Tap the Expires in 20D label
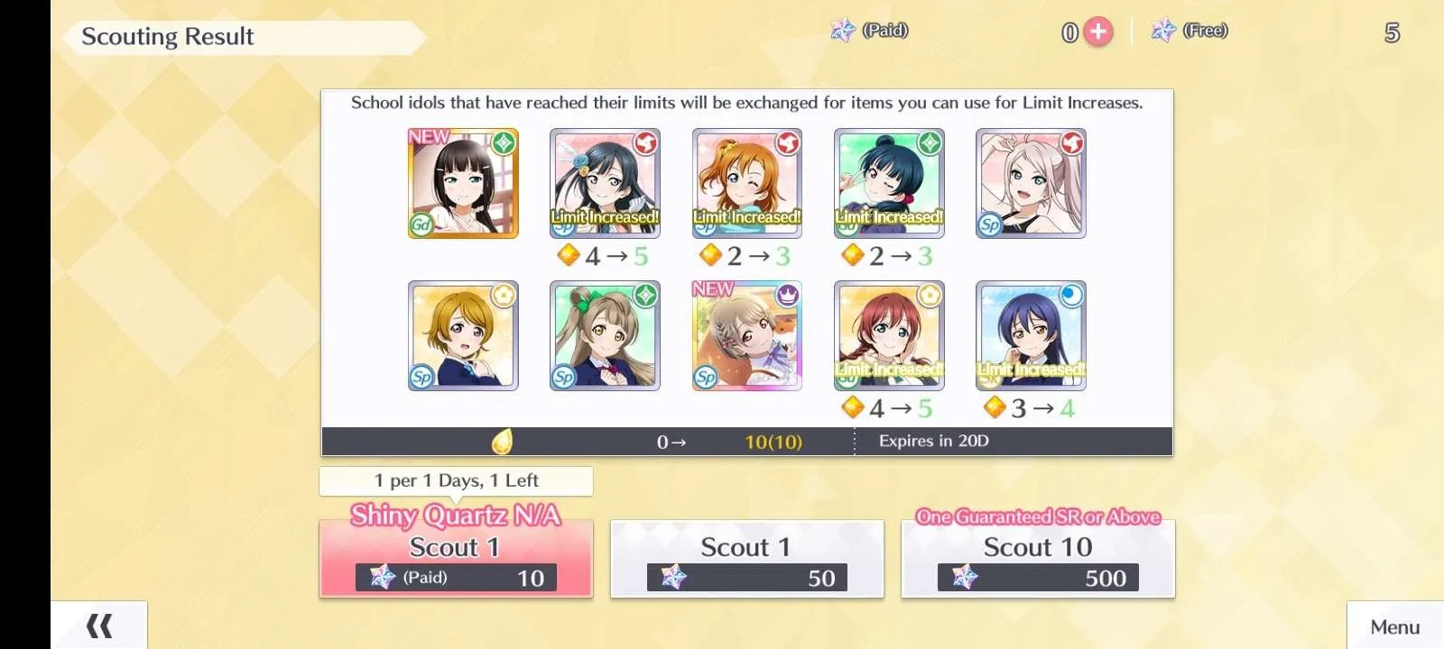The height and width of the screenshot is (649, 1444). (x=934, y=441)
